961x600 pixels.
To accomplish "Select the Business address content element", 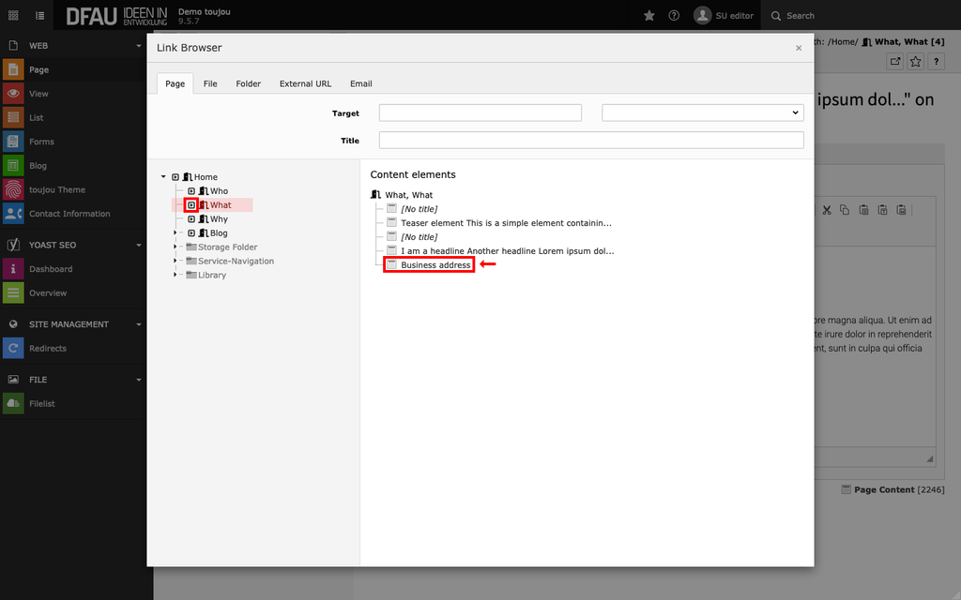I will (x=435, y=265).
